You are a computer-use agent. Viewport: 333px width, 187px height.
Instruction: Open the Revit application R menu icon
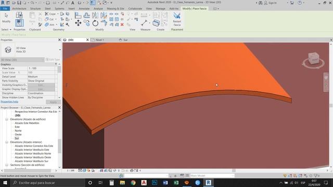click(x=3, y=3)
